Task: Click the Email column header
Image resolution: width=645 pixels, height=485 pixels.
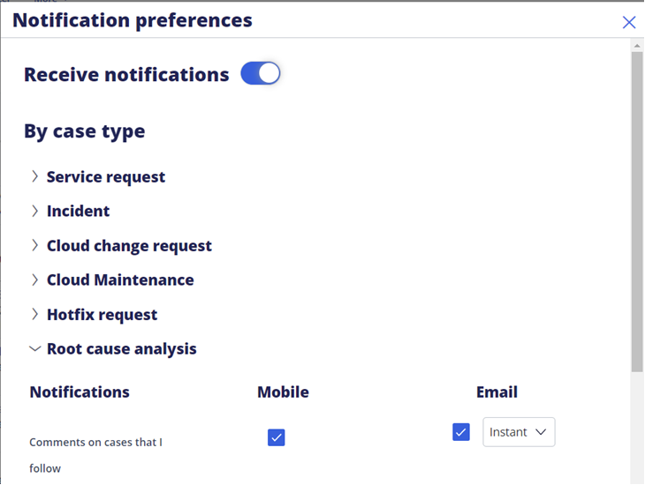Action: (x=497, y=392)
